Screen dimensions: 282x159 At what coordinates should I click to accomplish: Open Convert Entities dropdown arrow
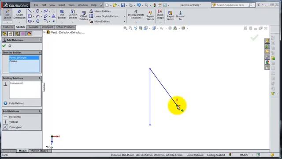73,22
